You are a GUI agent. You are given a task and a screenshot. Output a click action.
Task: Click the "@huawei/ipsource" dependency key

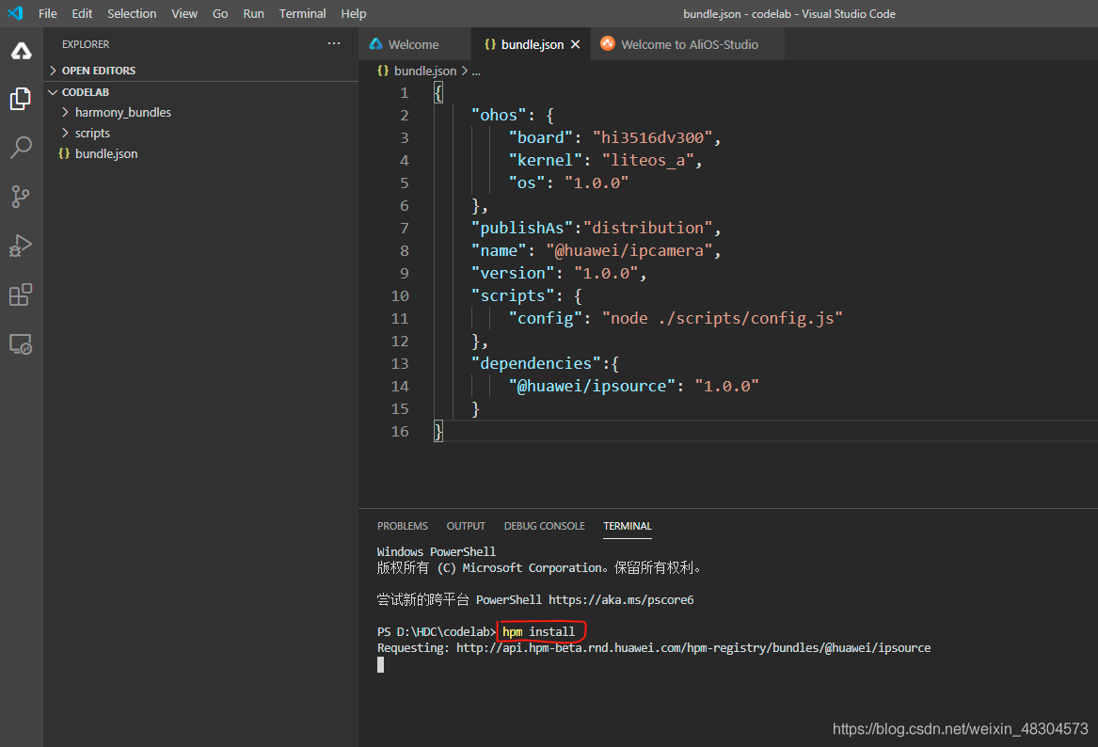[x=592, y=387]
